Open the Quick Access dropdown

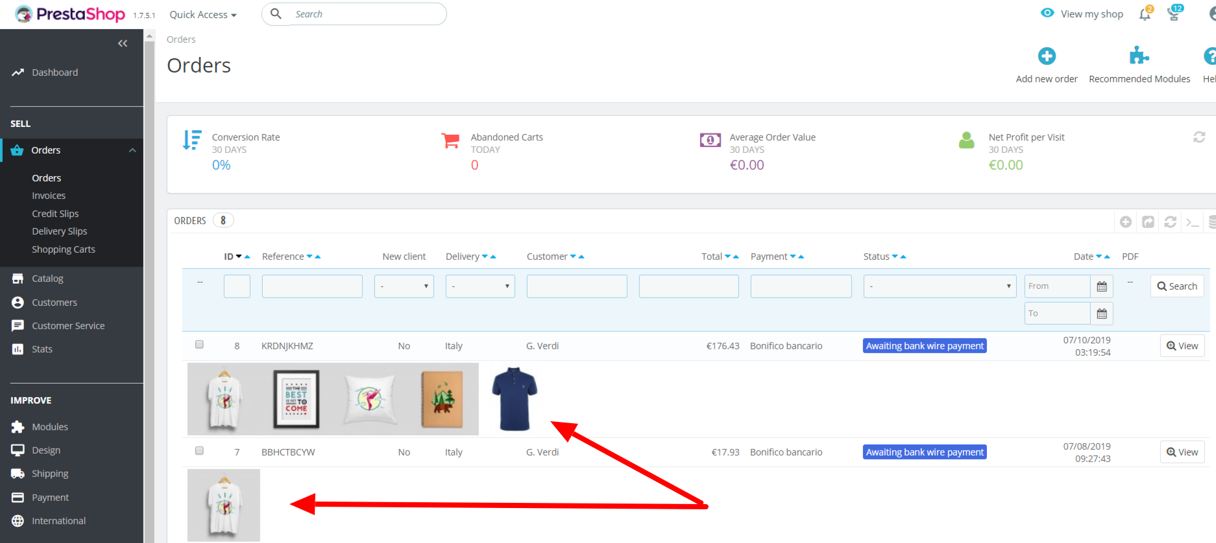coord(202,15)
